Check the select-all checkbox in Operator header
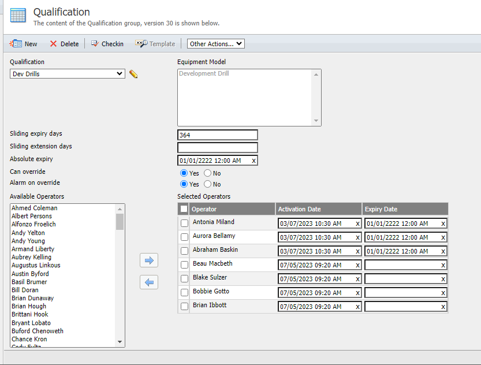The image size is (481, 365). pos(183,208)
